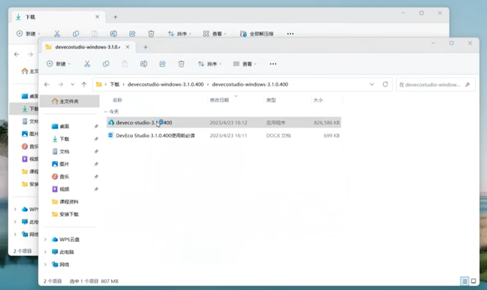Open the three-dots more menu in front window
487x290 pixels.
[x=273, y=64]
